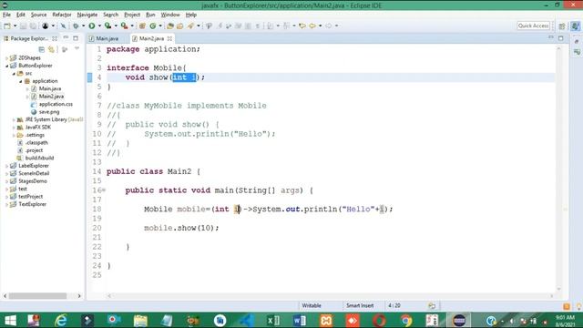583x328 pixels.
Task: Click the Last Edit Location arrow icon
Action: tap(302, 26)
